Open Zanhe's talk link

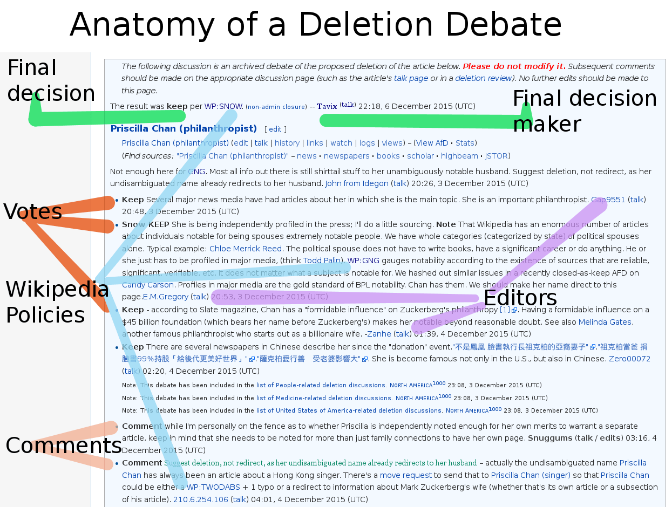click(403, 334)
